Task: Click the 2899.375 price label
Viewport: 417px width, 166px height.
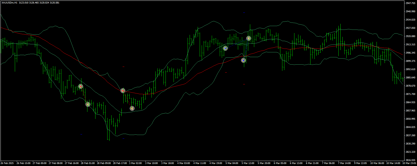Action: pyautogui.click(x=410, y=61)
